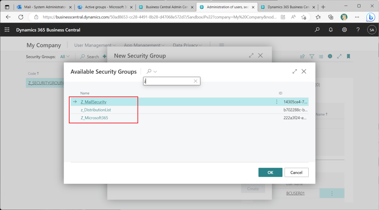379x210 pixels.
Task: Open the Data Privacy menu
Action: pos(187,45)
